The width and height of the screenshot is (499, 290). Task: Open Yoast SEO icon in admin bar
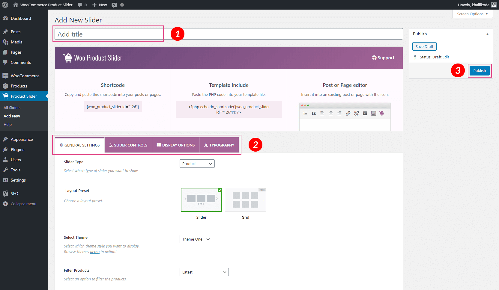(114, 5)
